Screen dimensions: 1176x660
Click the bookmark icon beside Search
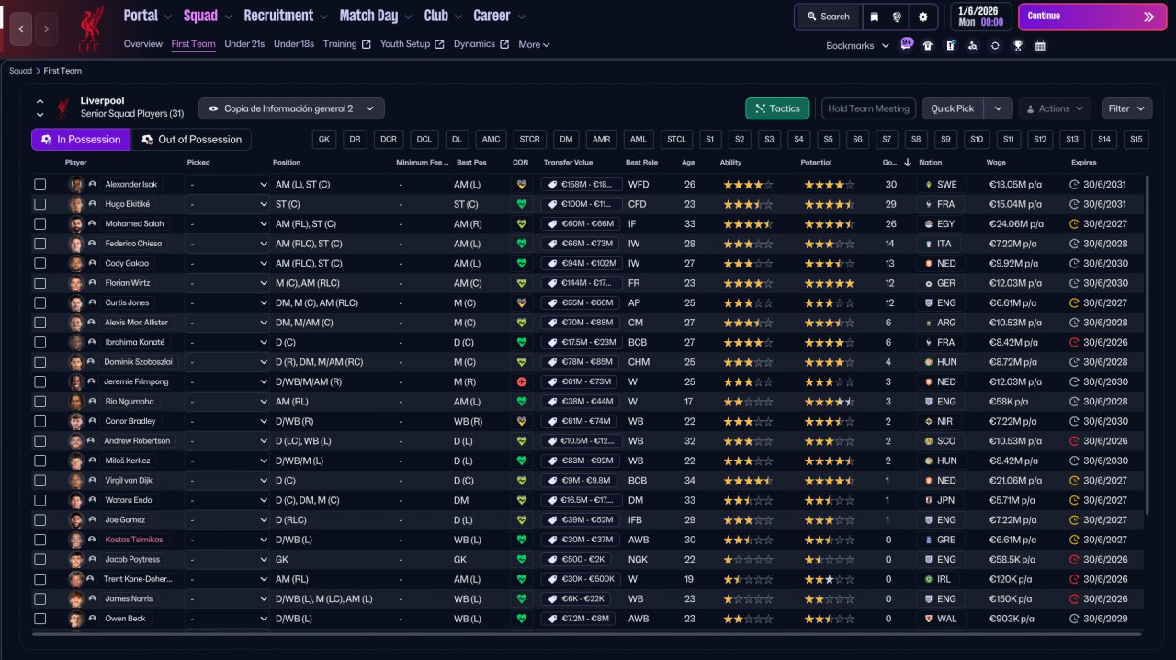pos(875,17)
